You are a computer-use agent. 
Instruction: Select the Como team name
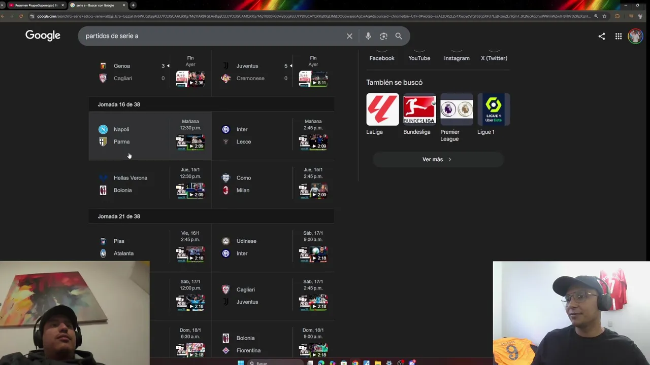(244, 178)
